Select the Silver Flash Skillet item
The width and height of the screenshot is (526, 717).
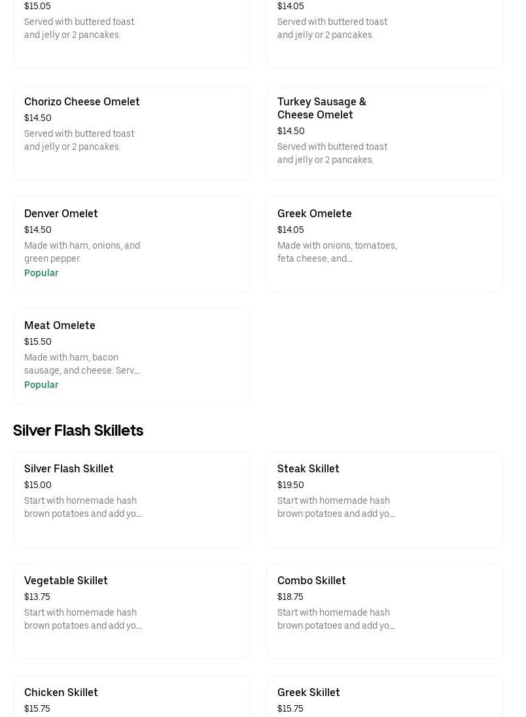tap(131, 499)
